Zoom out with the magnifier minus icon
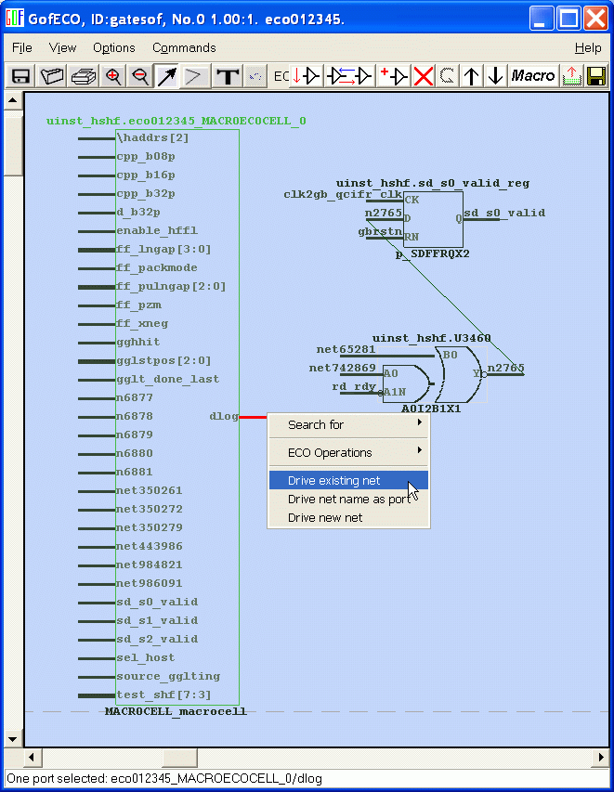 pyautogui.click(x=140, y=76)
